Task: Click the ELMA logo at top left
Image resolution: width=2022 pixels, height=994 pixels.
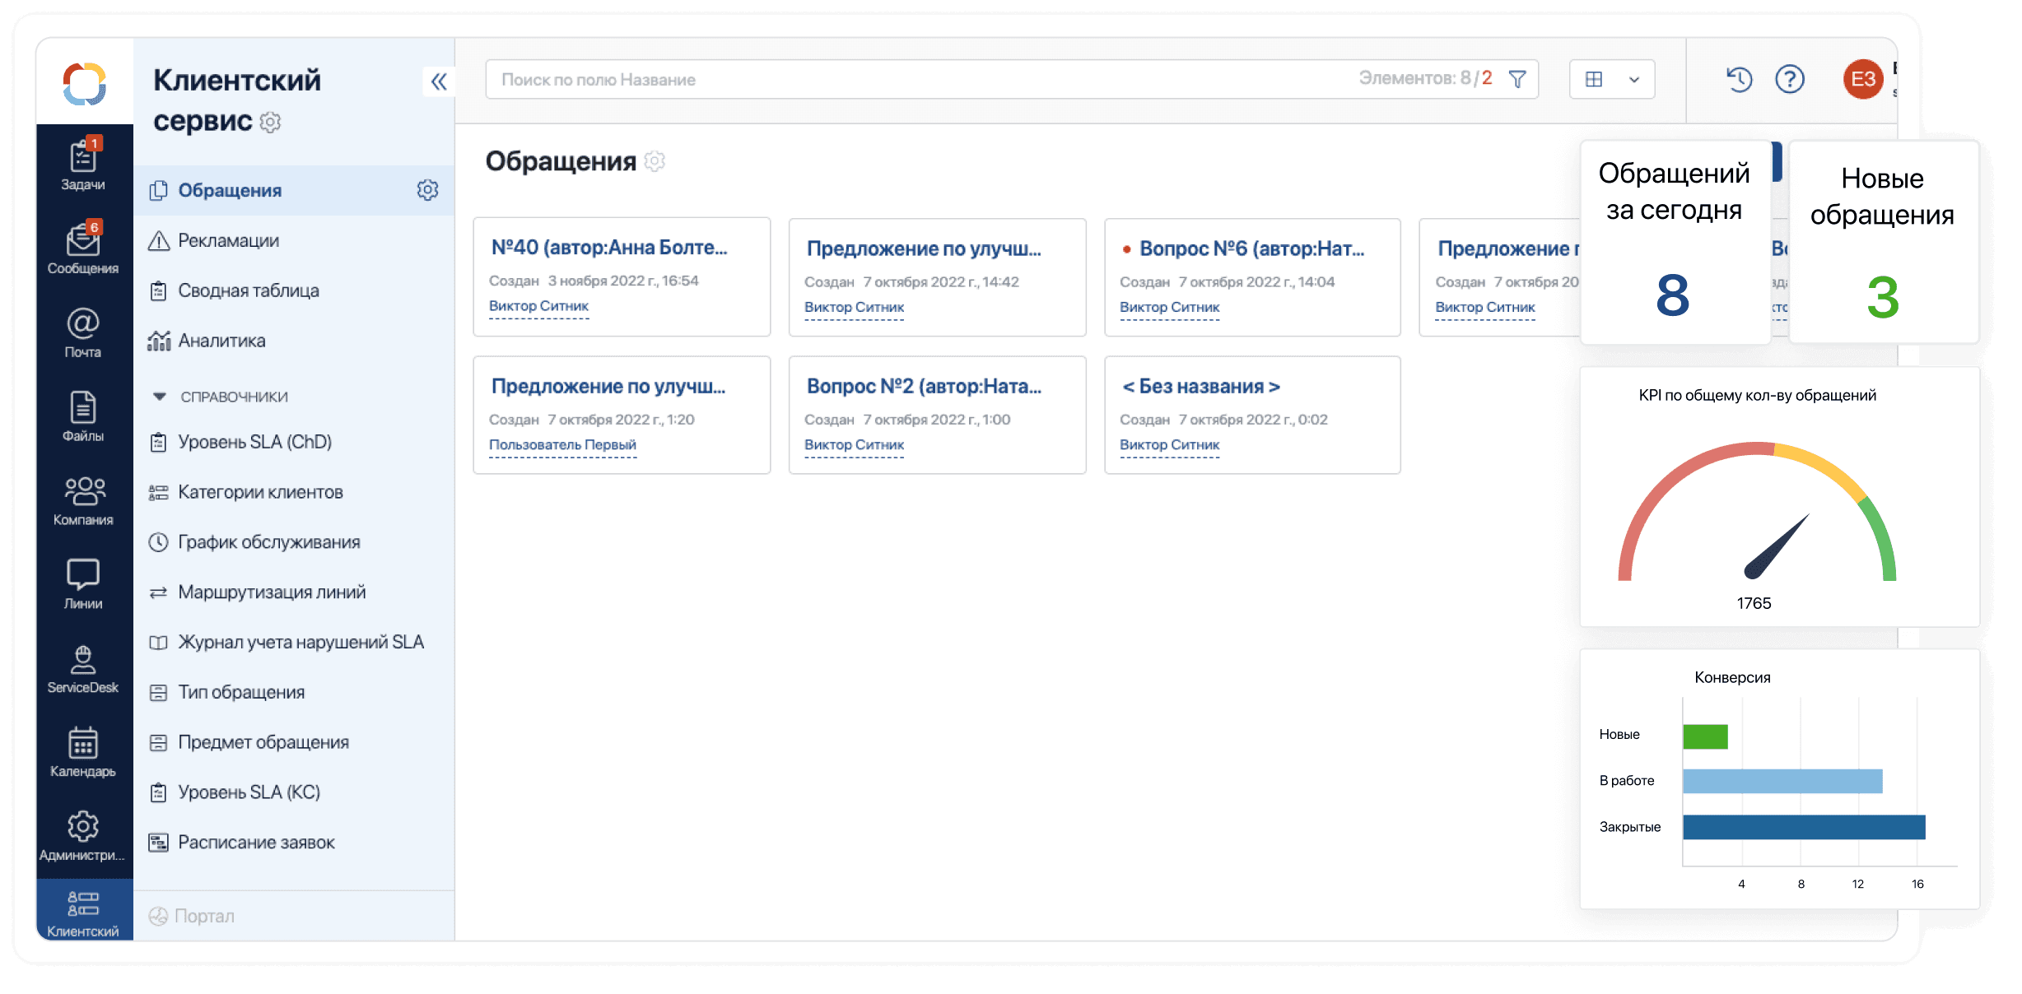Action: [84, 83]
